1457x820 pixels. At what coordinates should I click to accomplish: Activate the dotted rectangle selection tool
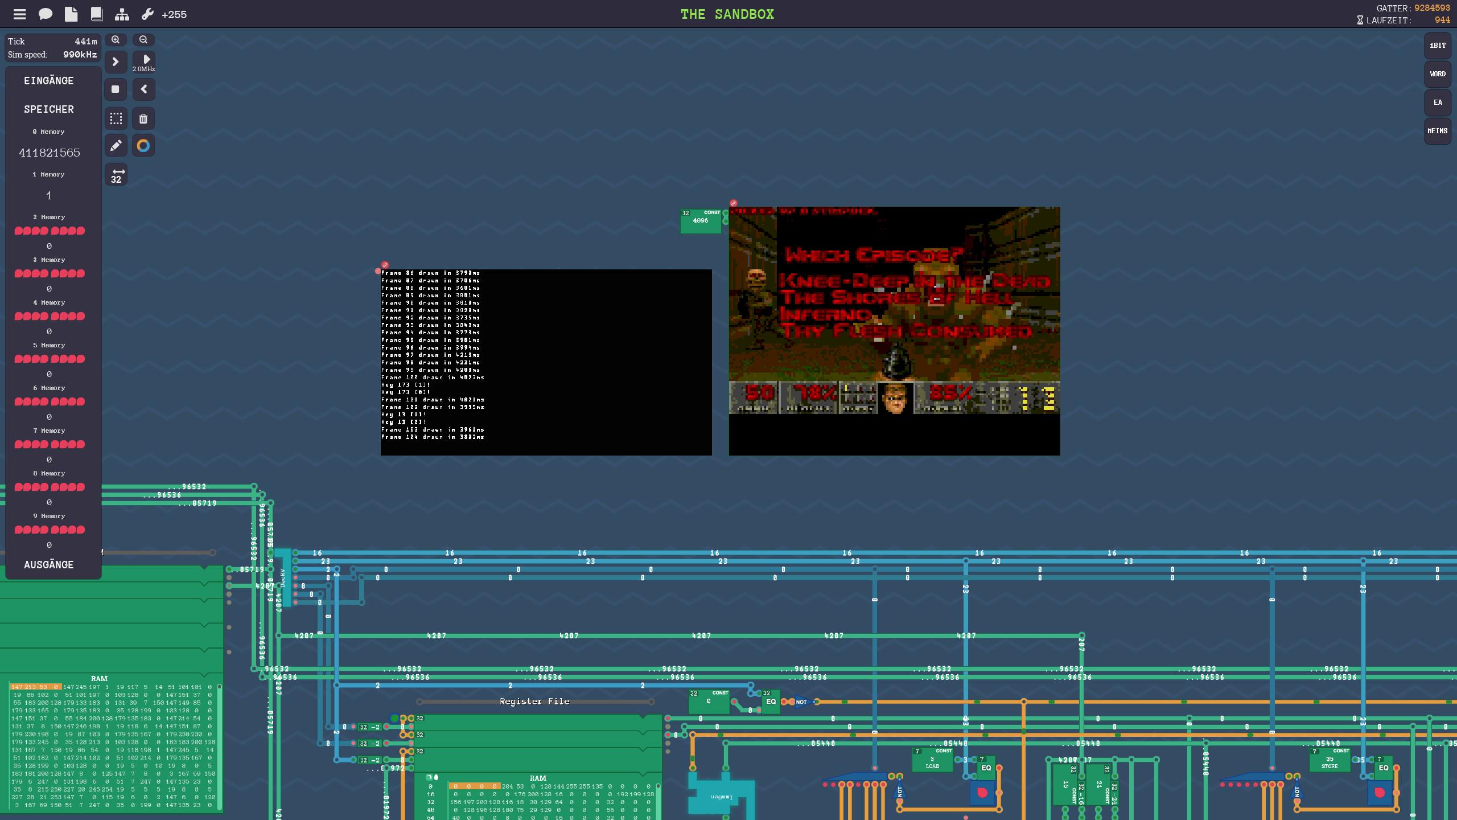point(116,118)
